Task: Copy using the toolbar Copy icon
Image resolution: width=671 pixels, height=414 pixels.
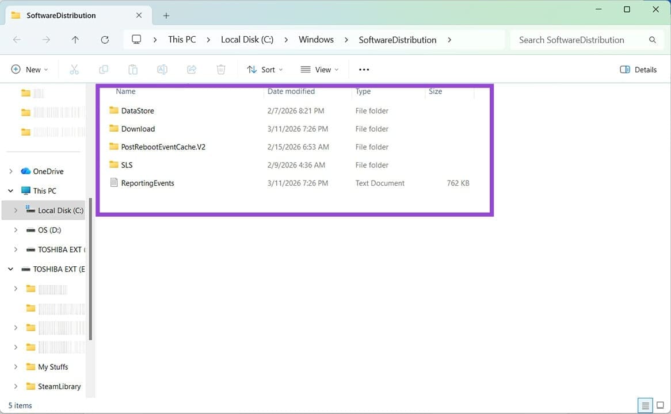Action: (x=104, y=69)
